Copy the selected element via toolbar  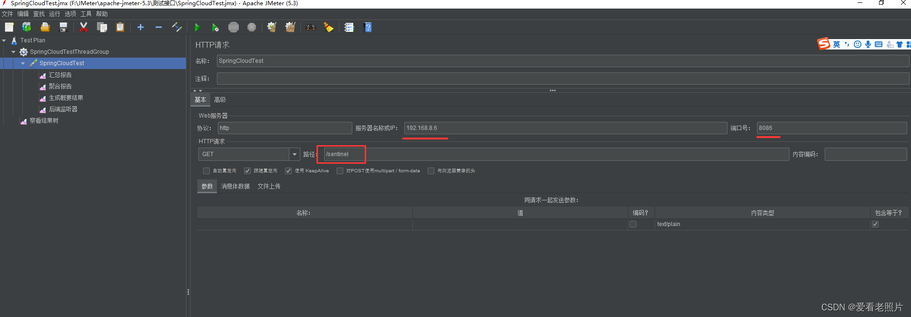coord(102,27)
